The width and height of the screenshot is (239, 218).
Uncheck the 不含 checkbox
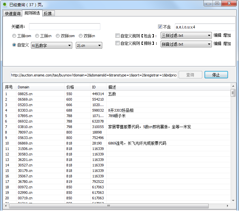(160, 27)
